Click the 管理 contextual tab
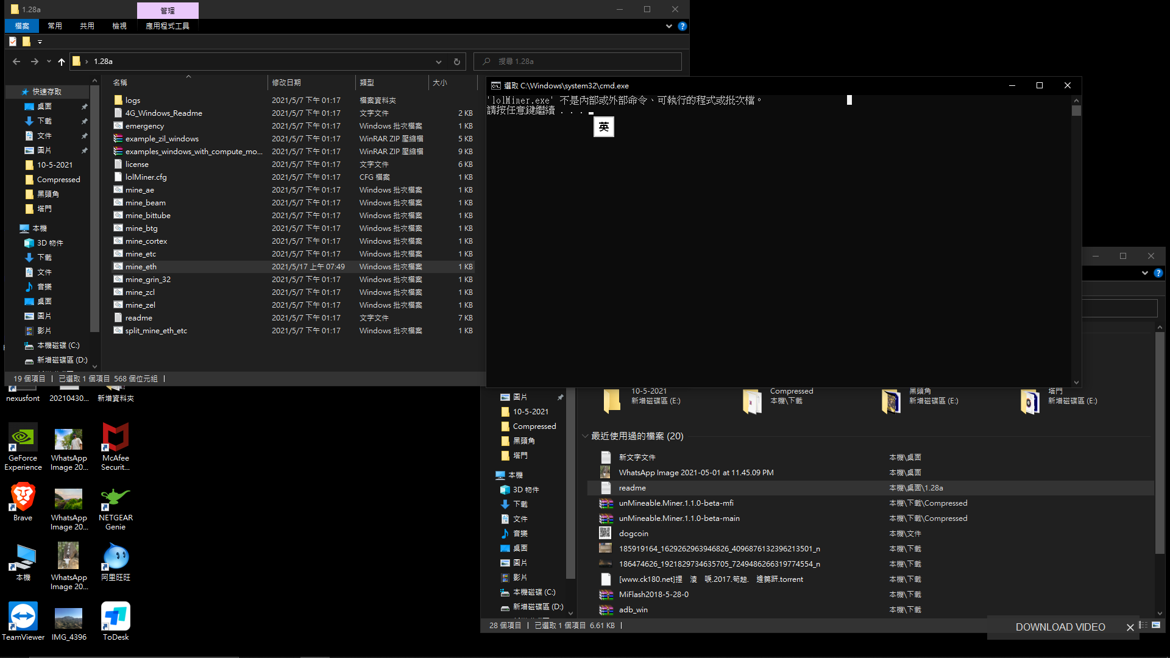 pyautogui.click(x=168, y=10)
